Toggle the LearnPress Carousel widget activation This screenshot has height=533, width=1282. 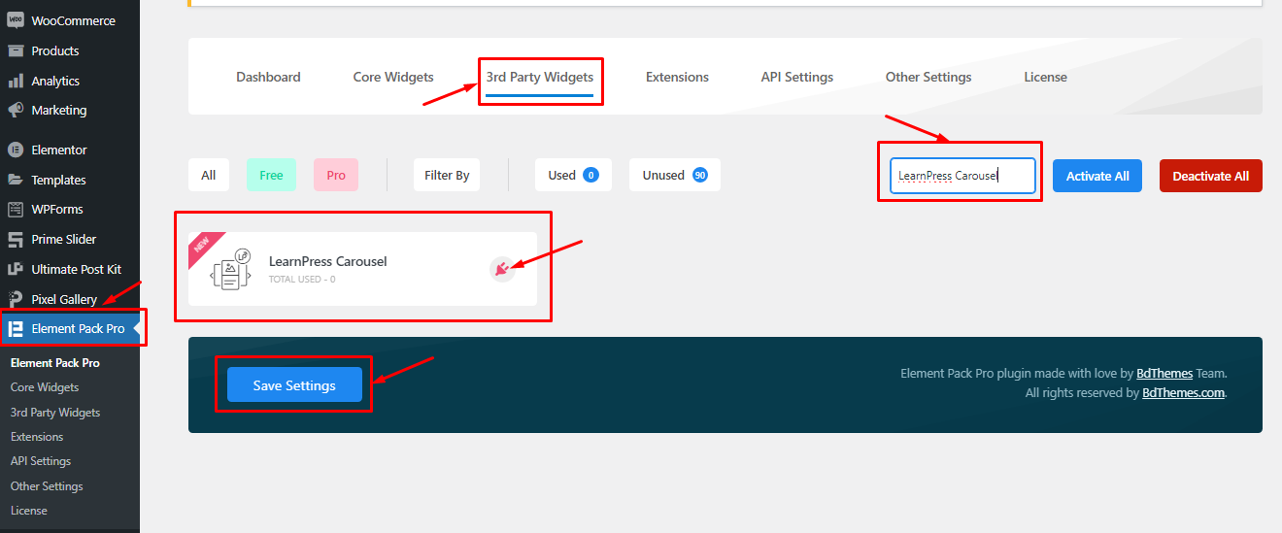click(501, 269)
